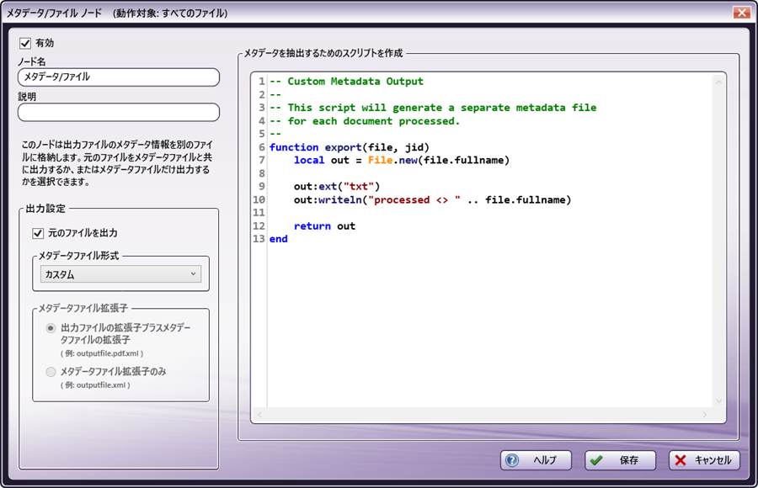Uncheck 元のファイルを出力 checkbox

[x=38, y=233]
